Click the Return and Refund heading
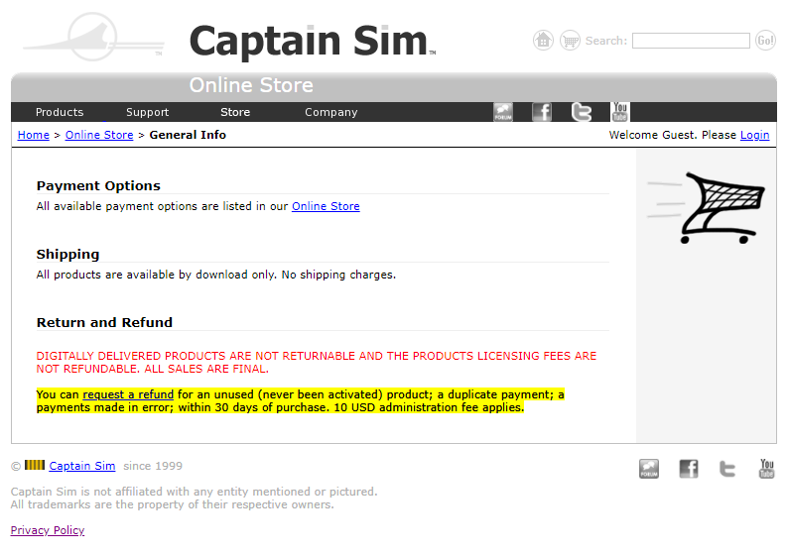 pyautogui.click(x=104, y=322)
